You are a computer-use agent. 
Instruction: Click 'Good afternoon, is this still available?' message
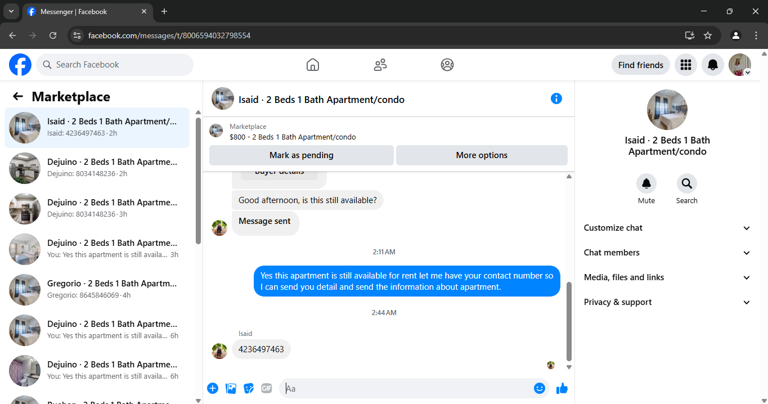tap(308, 200)
